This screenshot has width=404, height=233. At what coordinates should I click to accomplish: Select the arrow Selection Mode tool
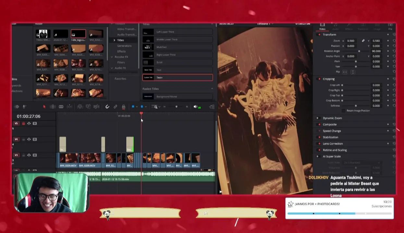pos(44,106)
